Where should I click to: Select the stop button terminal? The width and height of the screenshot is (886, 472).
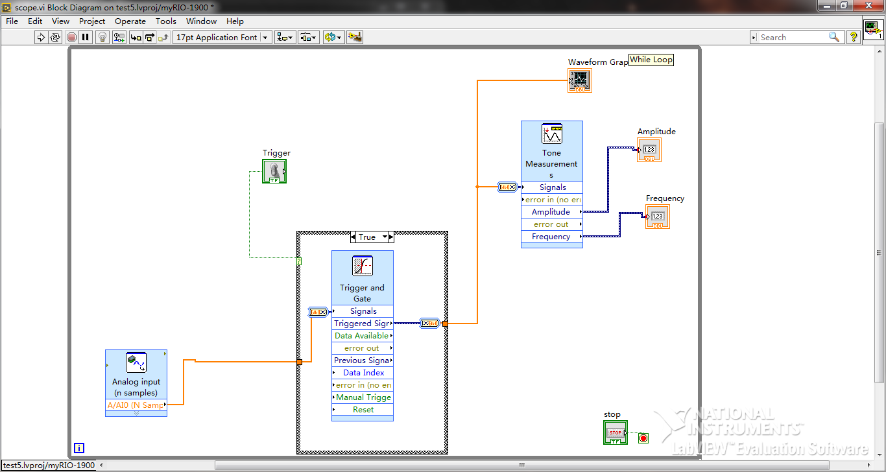coord(616,432)
